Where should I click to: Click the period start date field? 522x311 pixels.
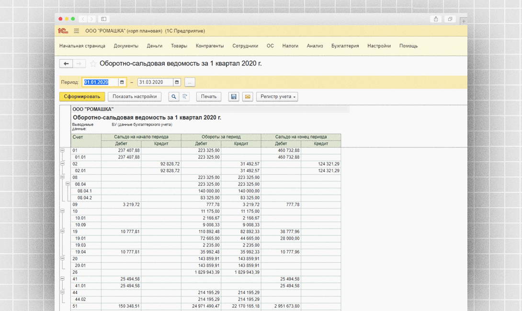pyautogui.click(x=100, y=82)
